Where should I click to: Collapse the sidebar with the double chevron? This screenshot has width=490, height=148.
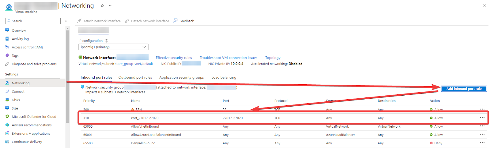click(x=66, y=21)
